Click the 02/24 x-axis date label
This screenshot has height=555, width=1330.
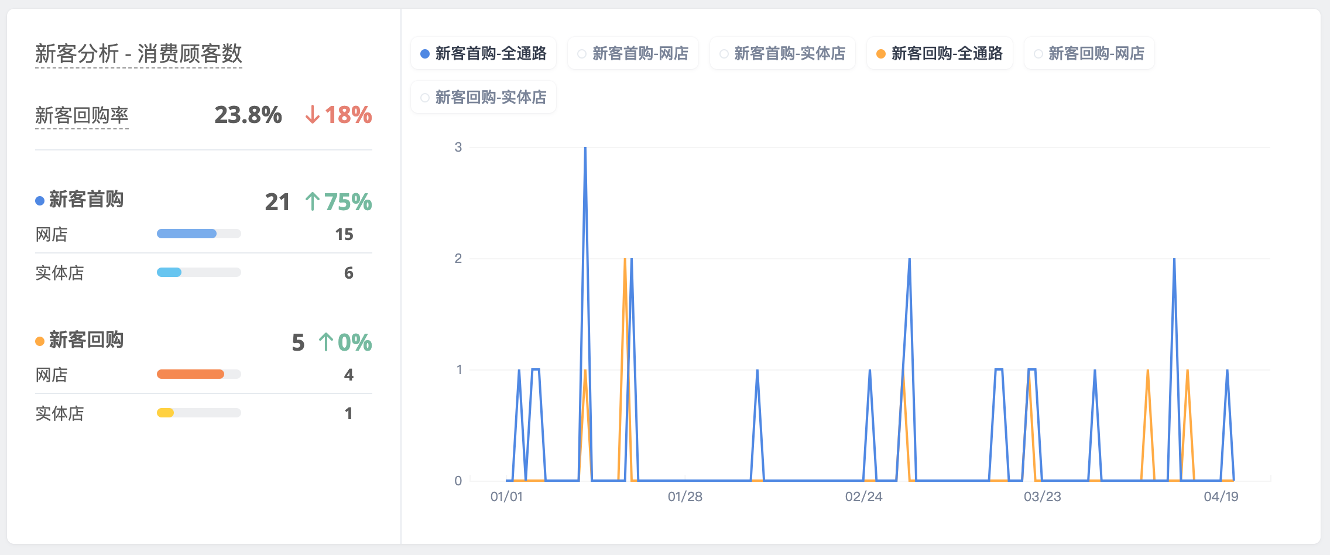click(x=863, y=496)
